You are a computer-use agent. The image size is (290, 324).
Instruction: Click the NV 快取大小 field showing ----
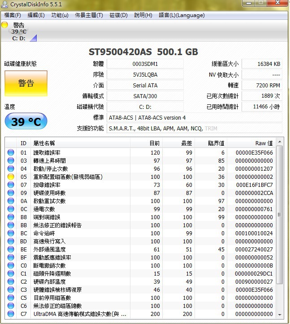[x=262, y=74]
